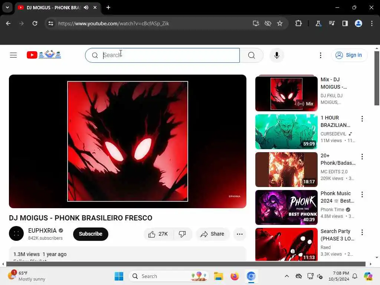Dislike the video with thumbs down
Image resolution: width=380 pixels, height=285 pixels.
pyautogui.click(x=183, y=234)
